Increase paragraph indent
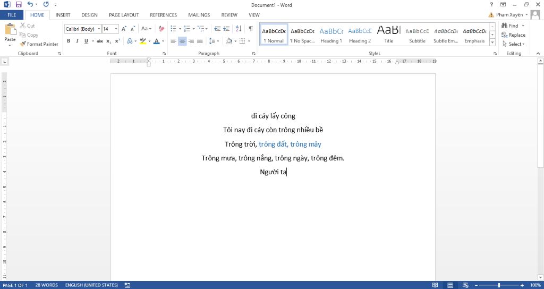 point(226,29)
